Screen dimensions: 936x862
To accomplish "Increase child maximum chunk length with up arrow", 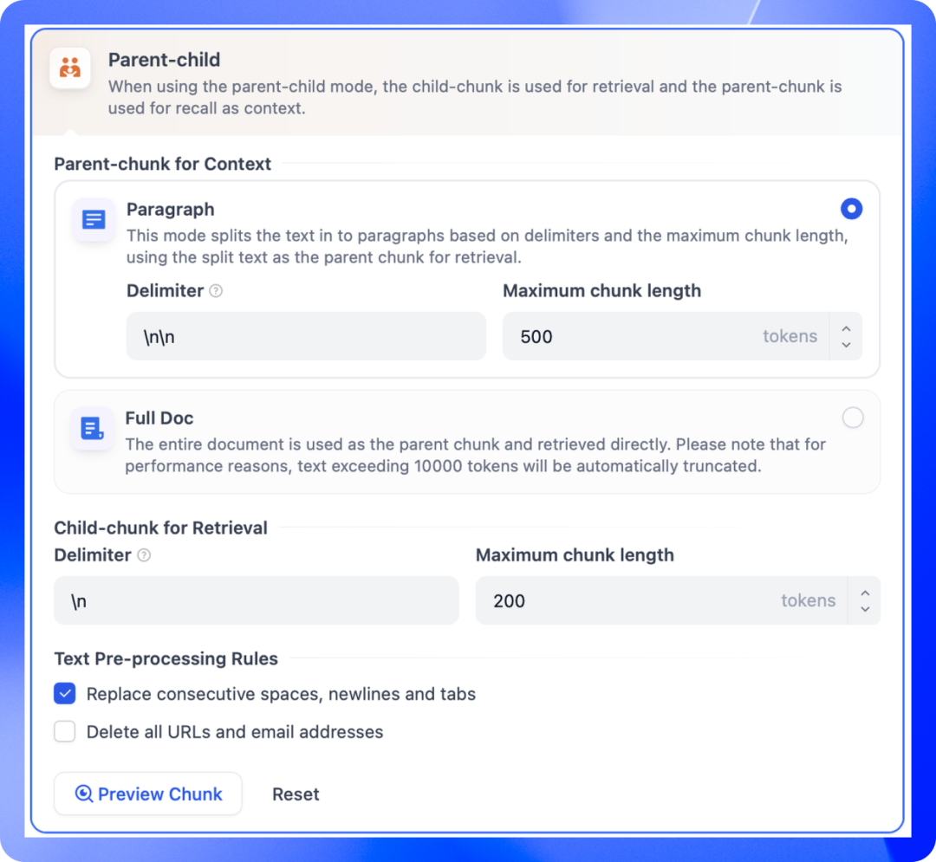I will click(x=865, y=593).
